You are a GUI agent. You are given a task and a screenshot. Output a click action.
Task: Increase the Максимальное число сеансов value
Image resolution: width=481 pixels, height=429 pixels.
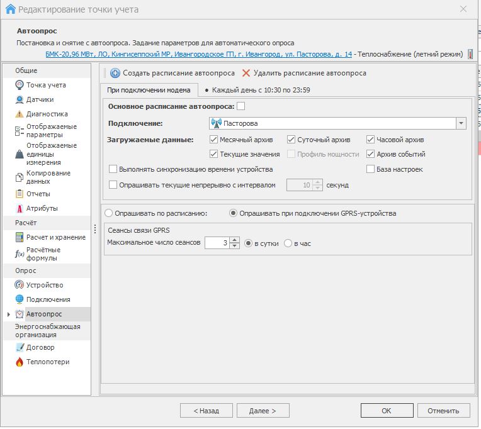coord(235,240)
